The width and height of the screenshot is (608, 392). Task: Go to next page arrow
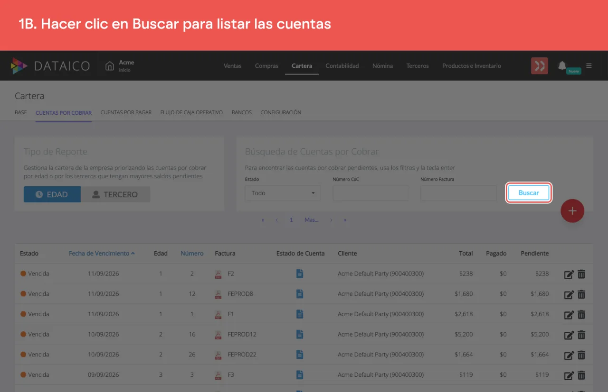click(x=331, y=220)
